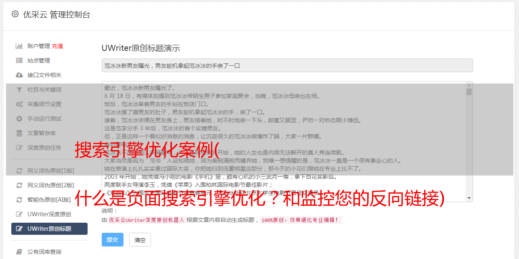Click the red 充值 recharge link
This screenshot has width=519, height=259.
pyautogui.click(x=57, y=46)
